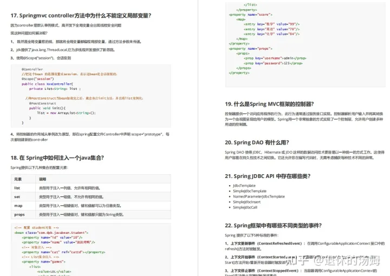
Task: Click the prop line with key "password"
Action: coord(273,63)
